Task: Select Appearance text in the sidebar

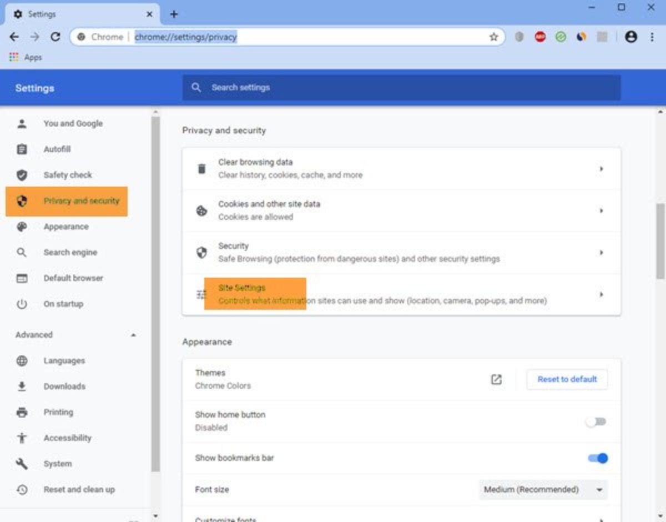Action: [x=66, y=227]
